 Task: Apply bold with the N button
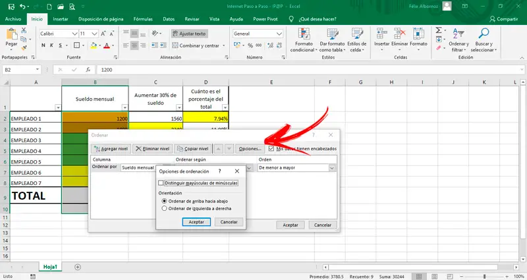tap(43, 45)
